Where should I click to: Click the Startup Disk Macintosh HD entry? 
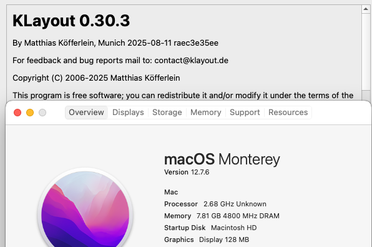(210, 228)
